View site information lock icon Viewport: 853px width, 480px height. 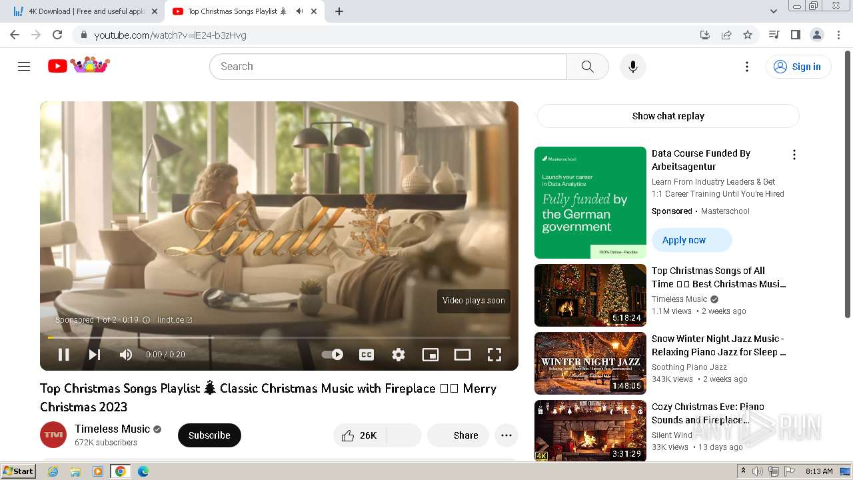83,35
